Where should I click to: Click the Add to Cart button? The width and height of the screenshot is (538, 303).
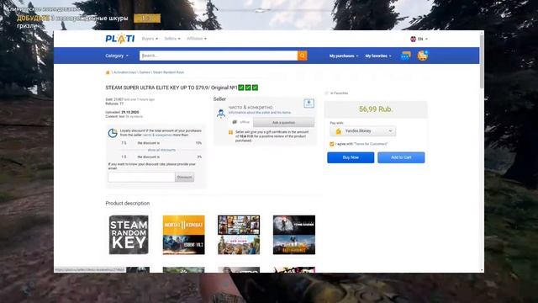(x=401, y=157)
